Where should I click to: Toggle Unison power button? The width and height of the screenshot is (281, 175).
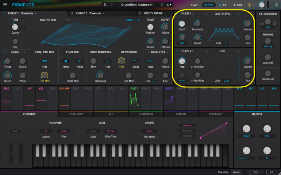pyautogui.click(x=3, y=52)
